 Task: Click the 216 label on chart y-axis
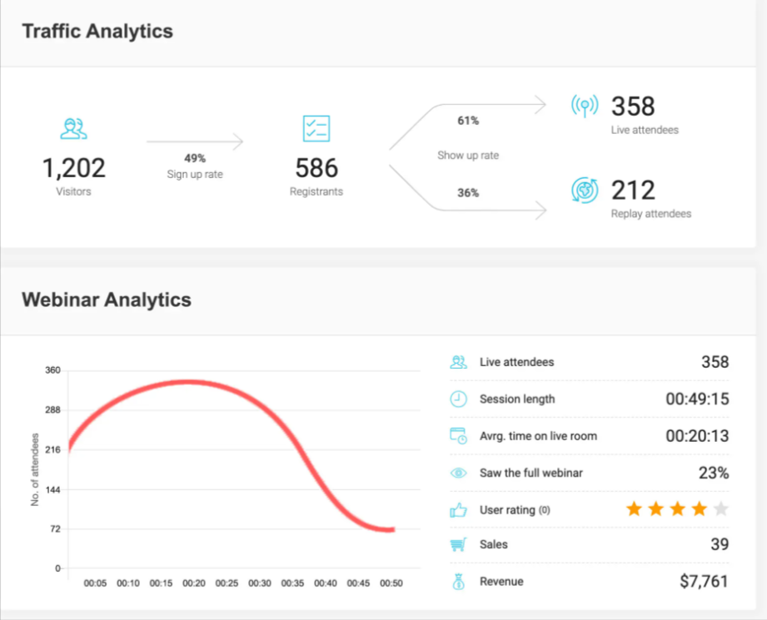(52, 450)
